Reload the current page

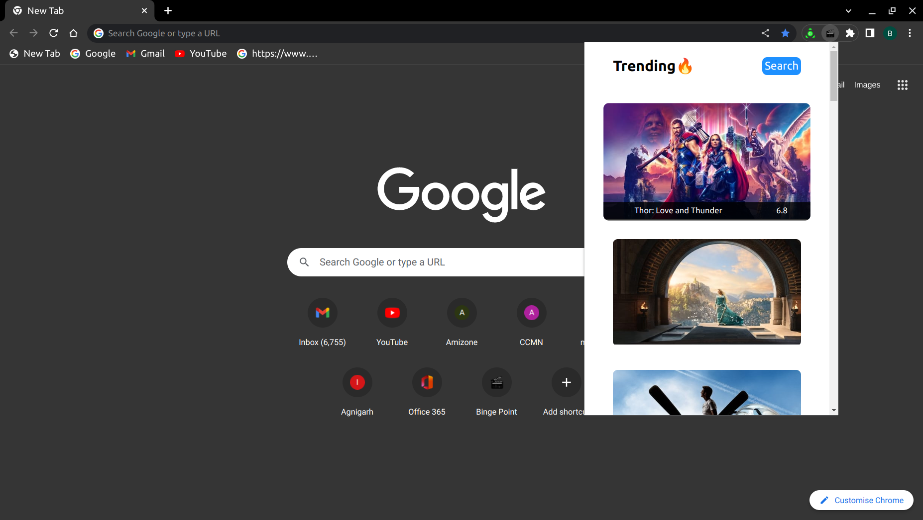pos(54,33)
